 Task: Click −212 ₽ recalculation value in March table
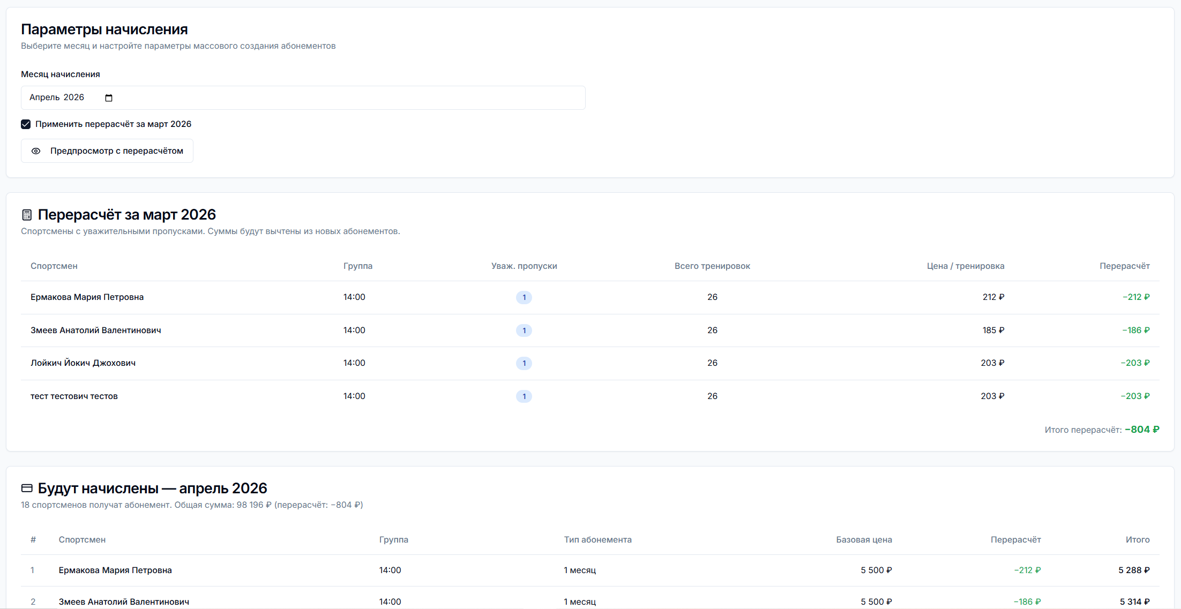1135,297
